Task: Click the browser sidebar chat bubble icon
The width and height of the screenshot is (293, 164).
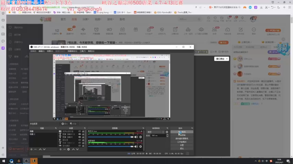Action: (3, 41)
